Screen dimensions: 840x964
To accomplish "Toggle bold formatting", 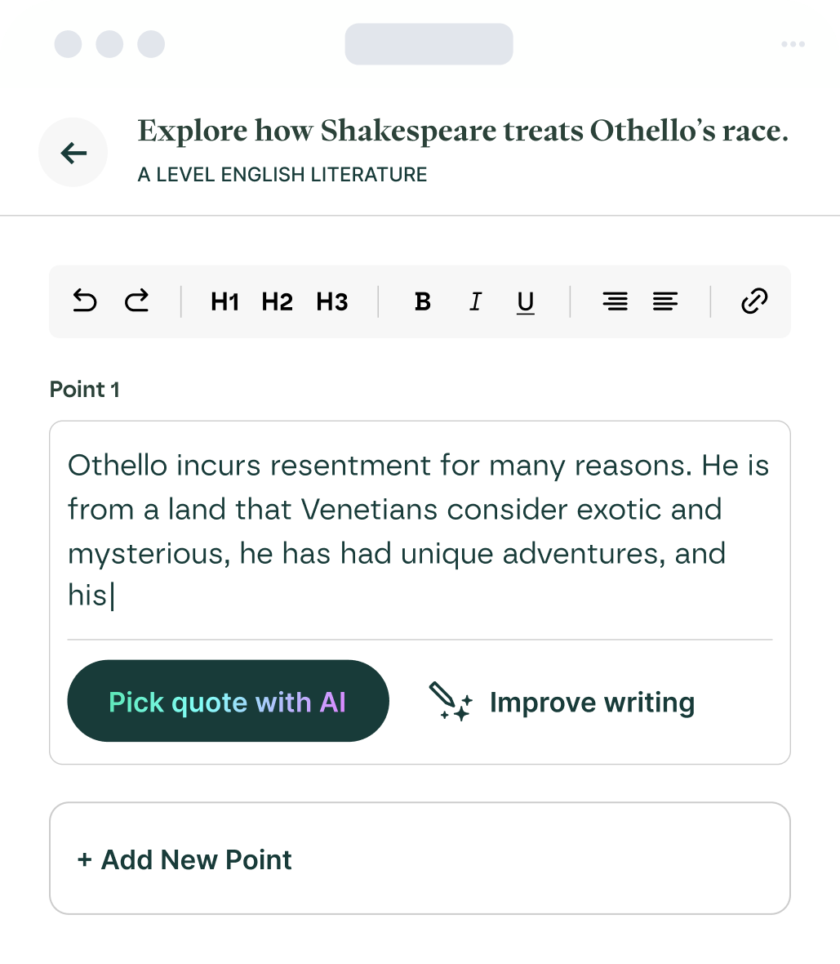I will [x=422, y=301].
